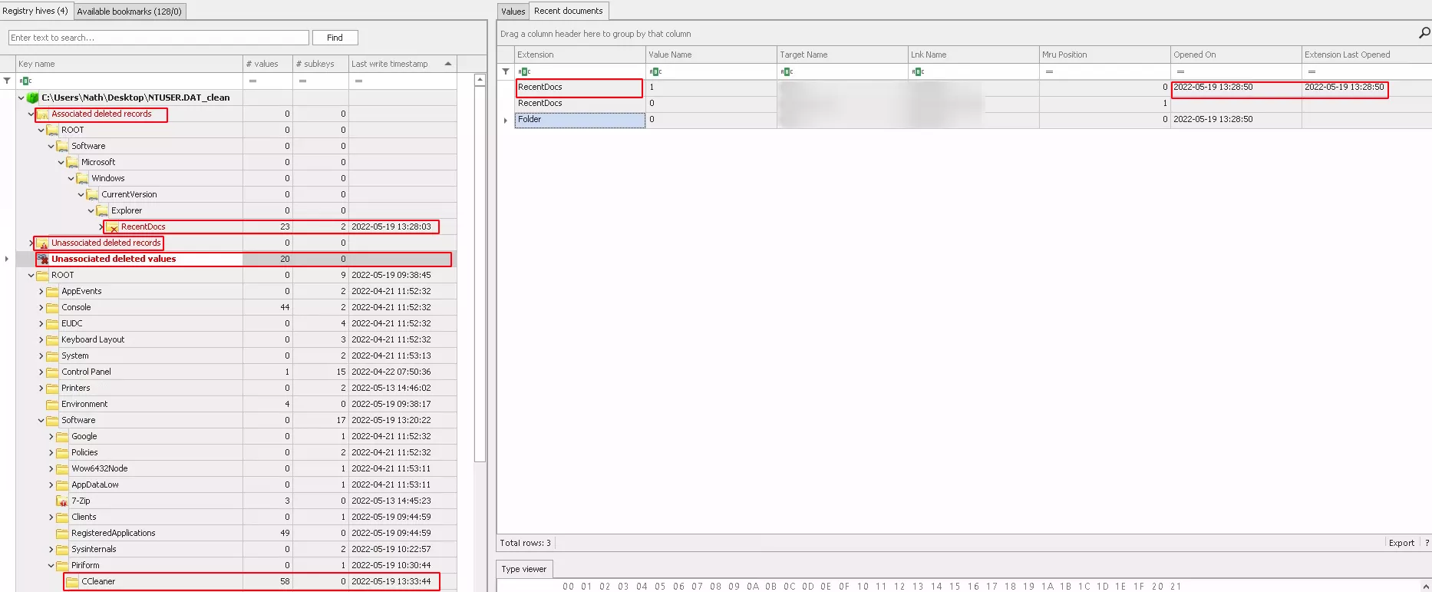Click the 7-Zip folder icon

[62, 501]
